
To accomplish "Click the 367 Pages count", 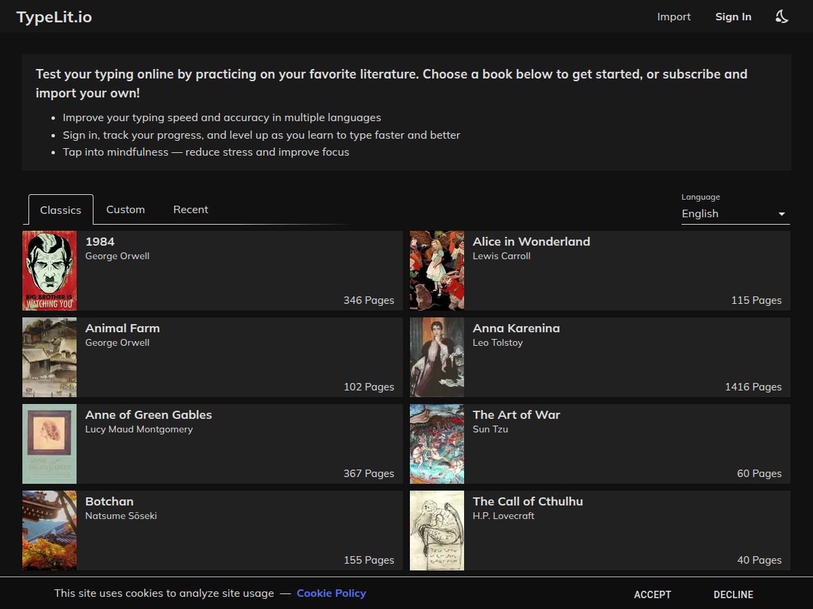I will click(x=369, y=474).
